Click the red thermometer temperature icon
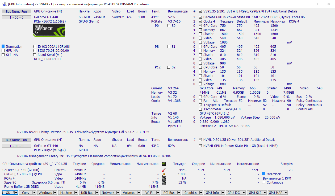The width and height of the screenshot is (335, 196). tap(164, 170)
